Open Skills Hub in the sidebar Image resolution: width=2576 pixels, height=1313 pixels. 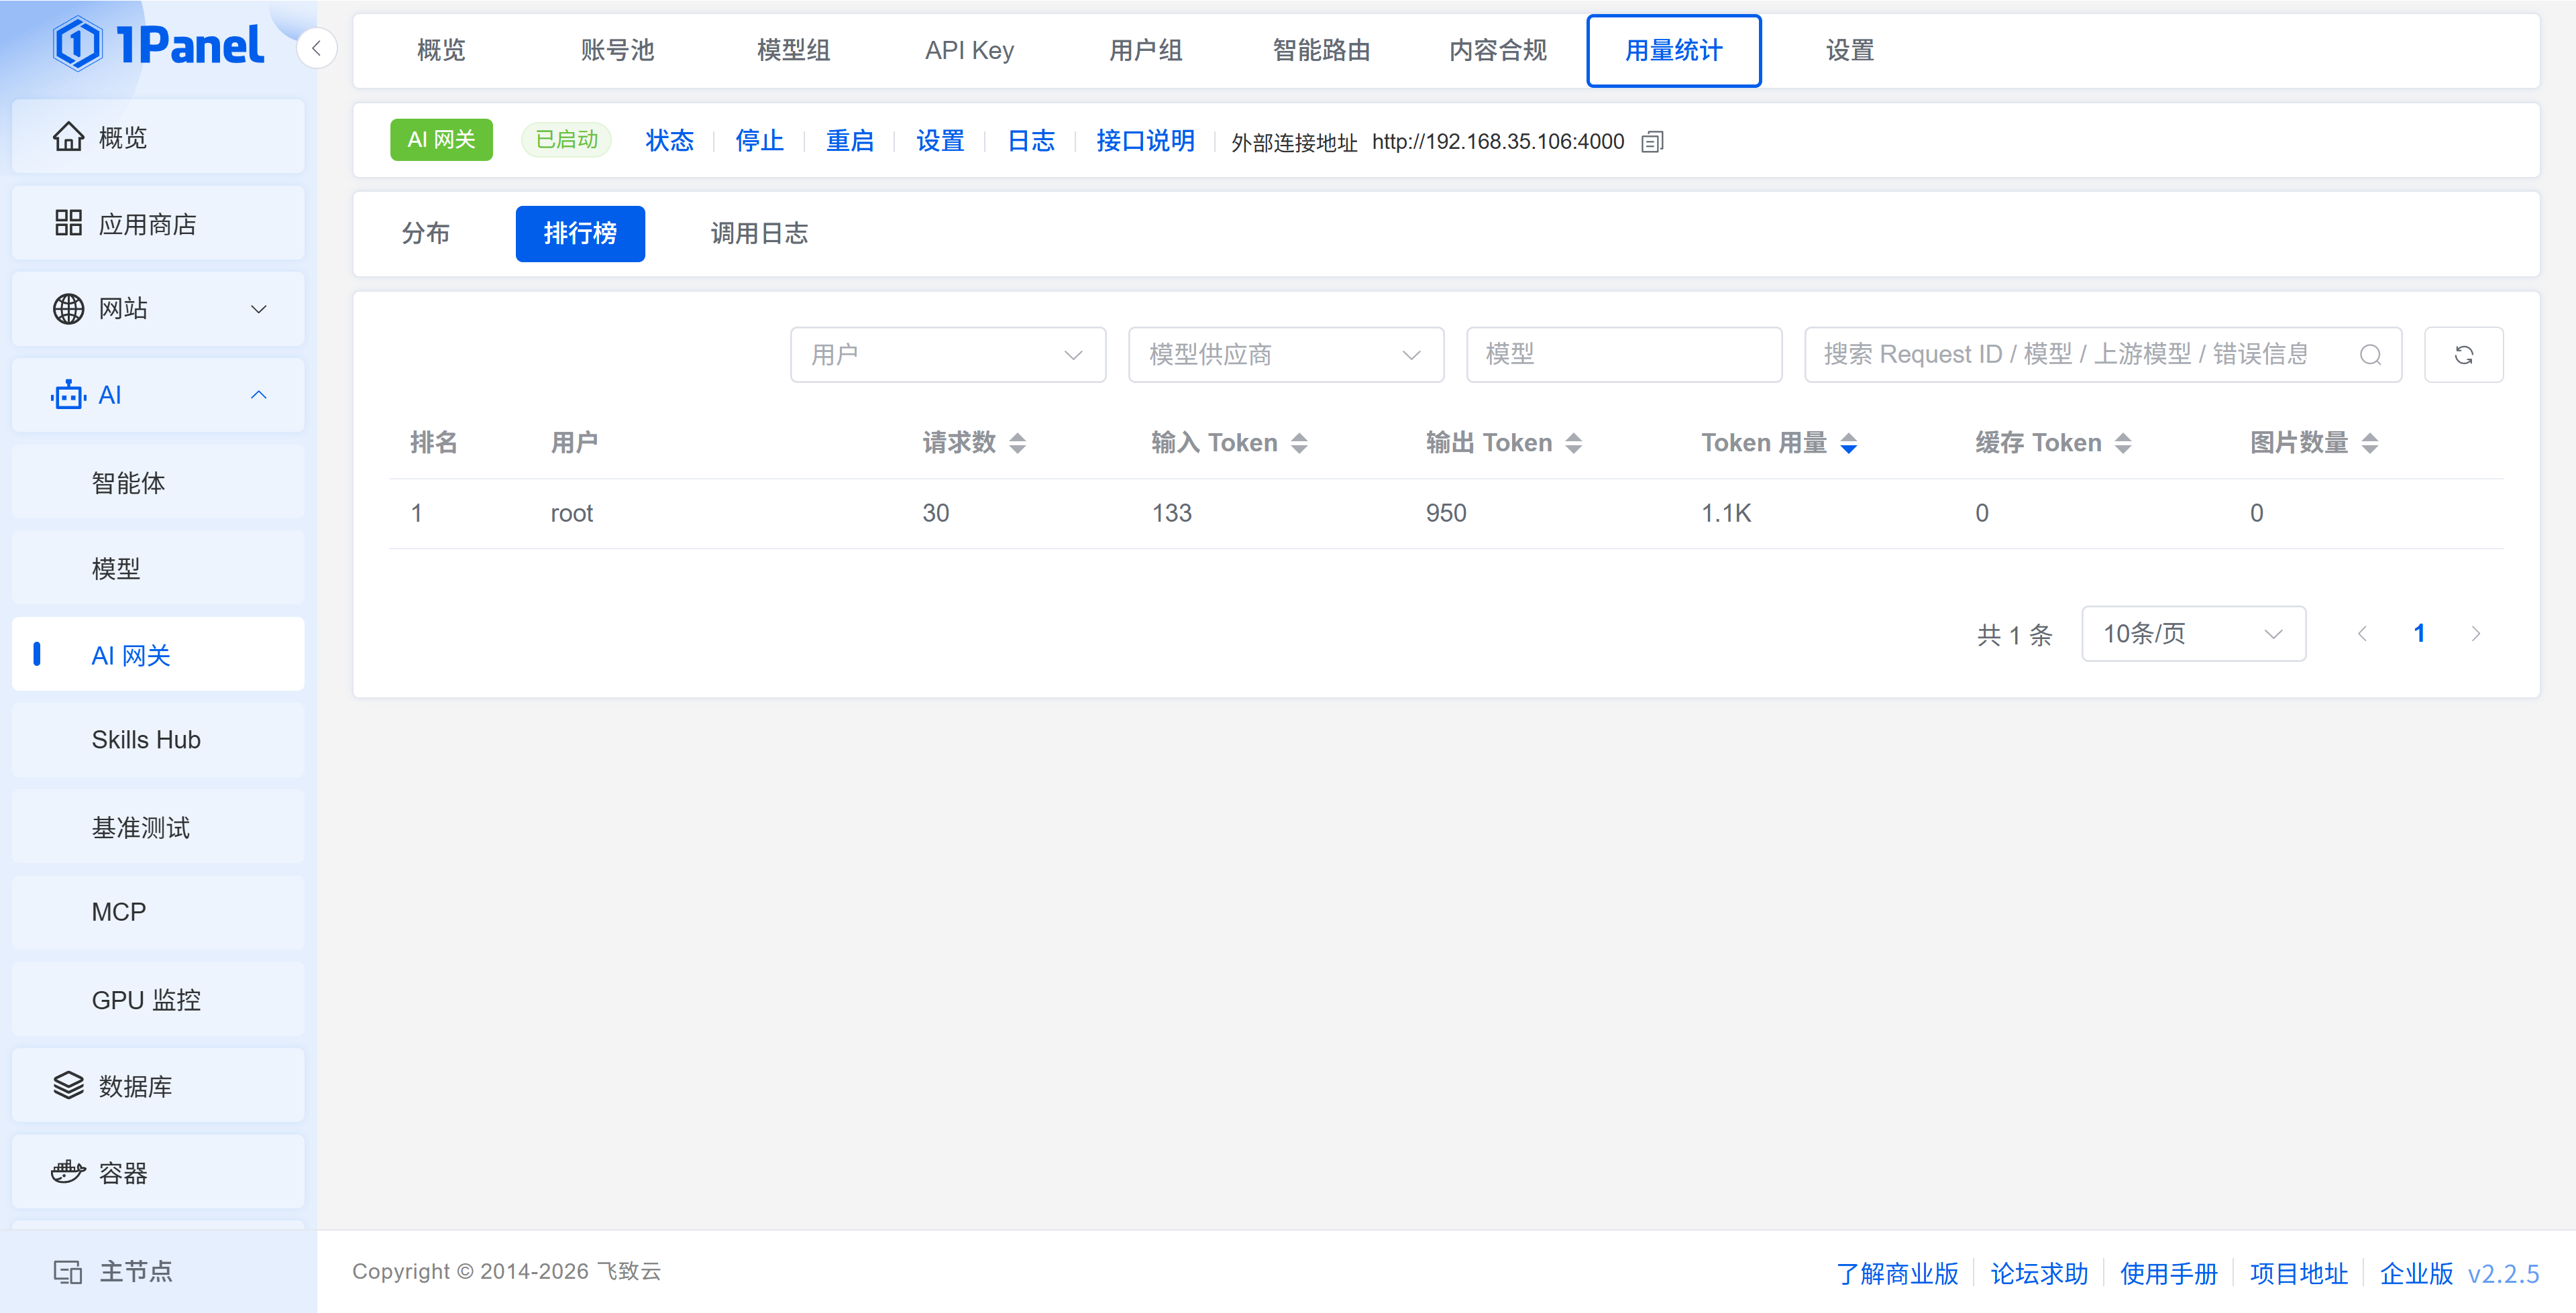click(x=158, y=740)
